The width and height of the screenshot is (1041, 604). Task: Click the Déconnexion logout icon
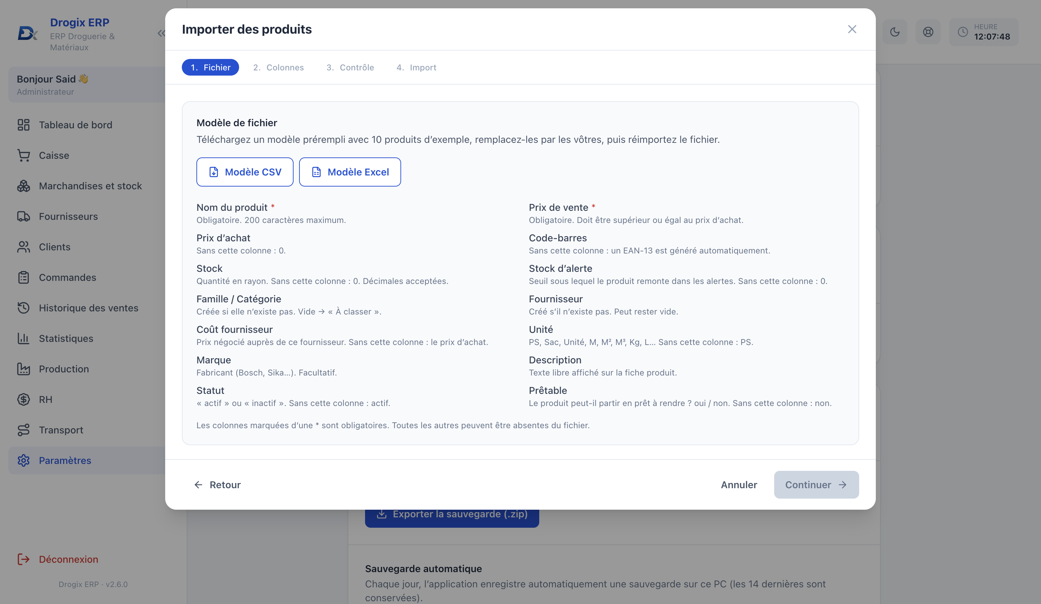(x=24, y=559)
